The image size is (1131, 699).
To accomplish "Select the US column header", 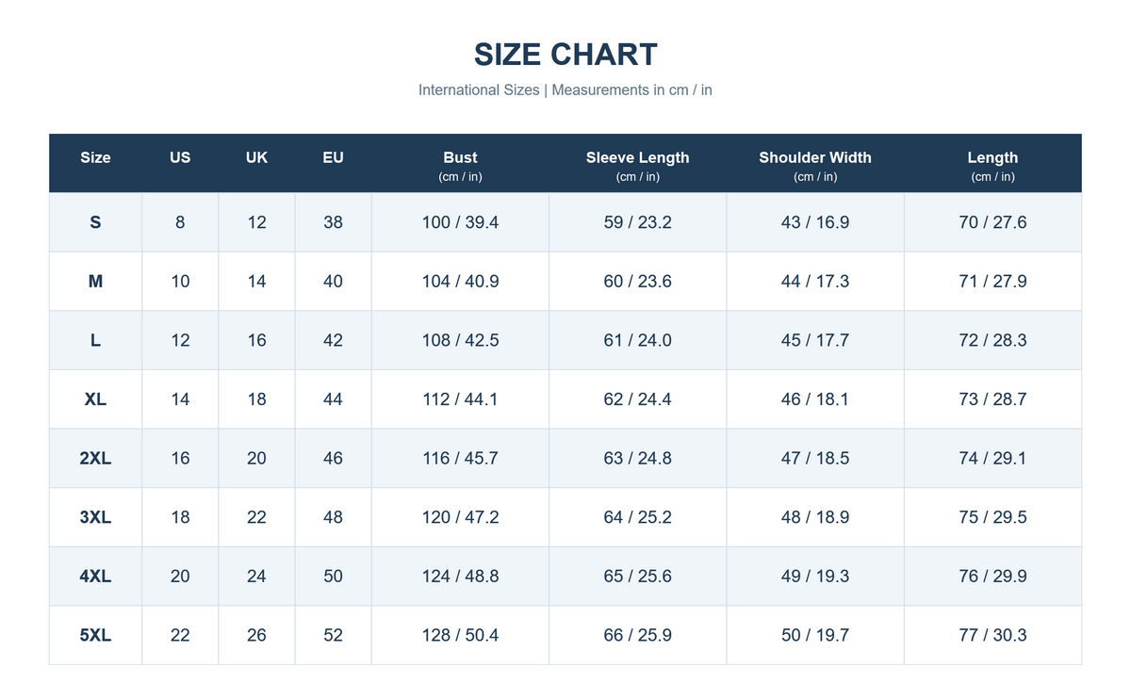I will (180, 164).
